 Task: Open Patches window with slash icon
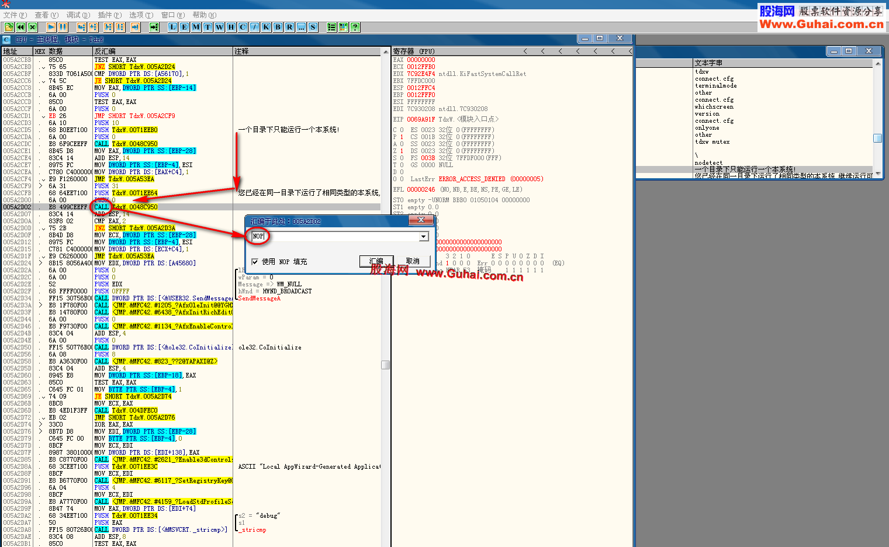coord(254,27)
